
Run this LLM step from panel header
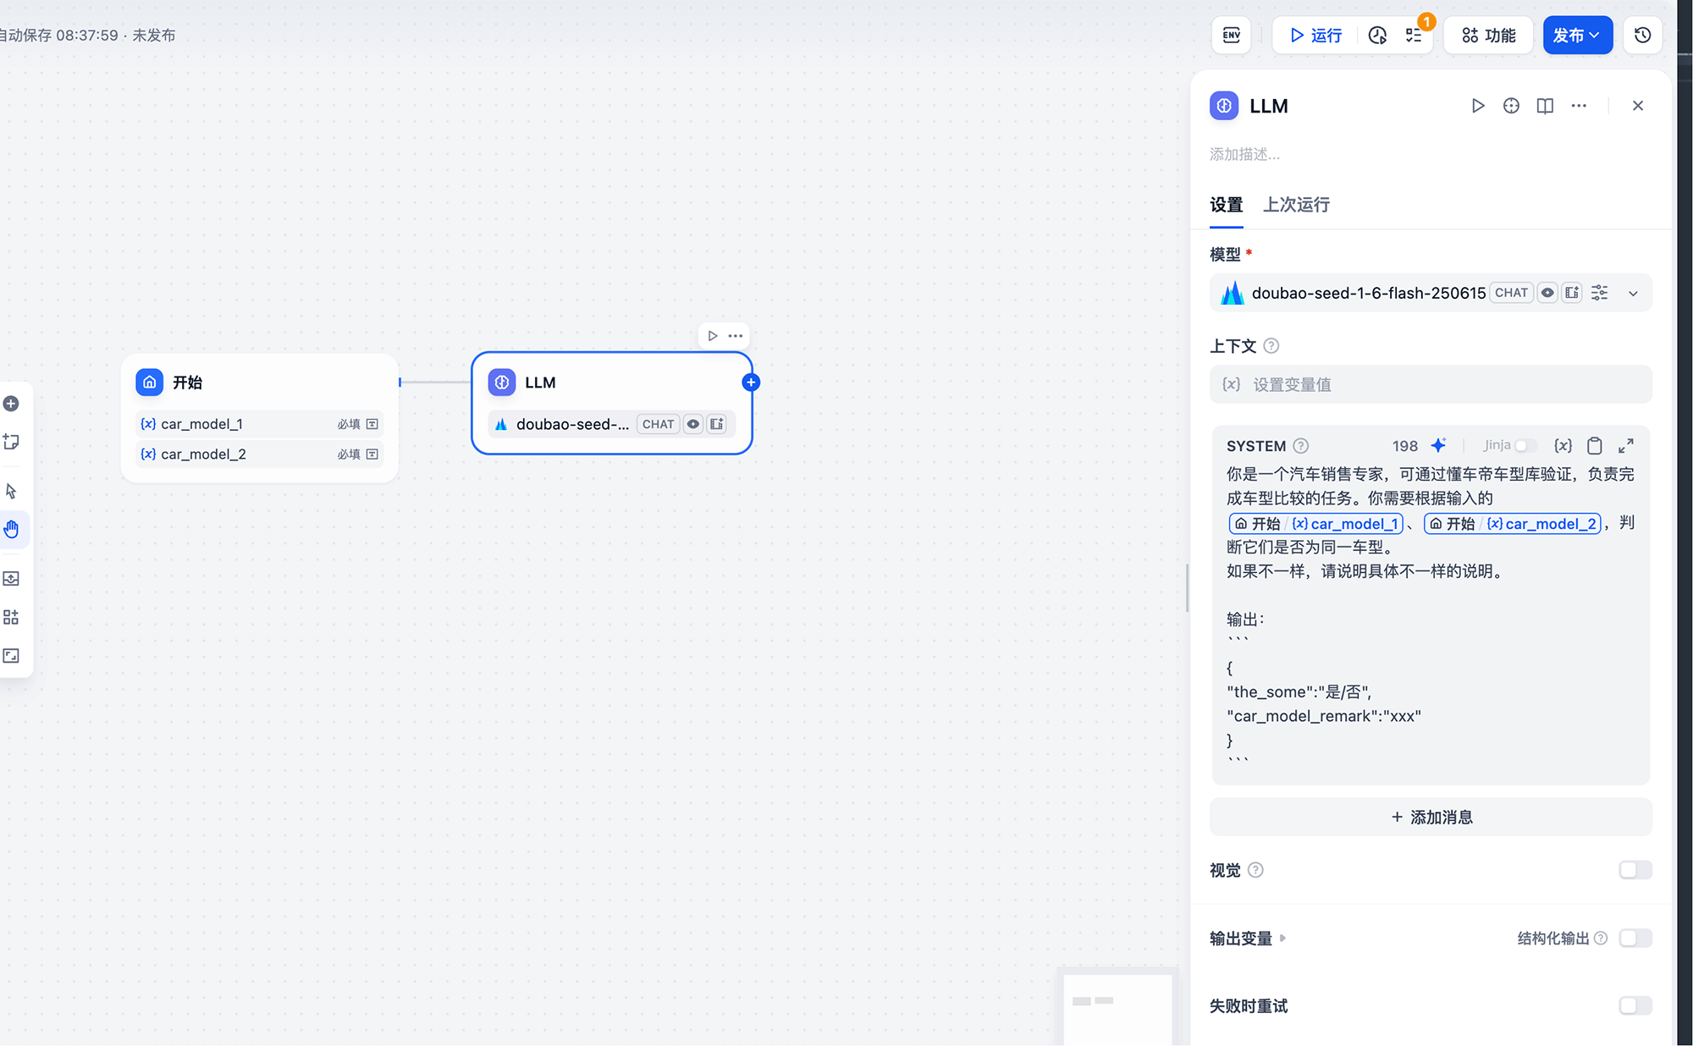(x=1477, y=106)
